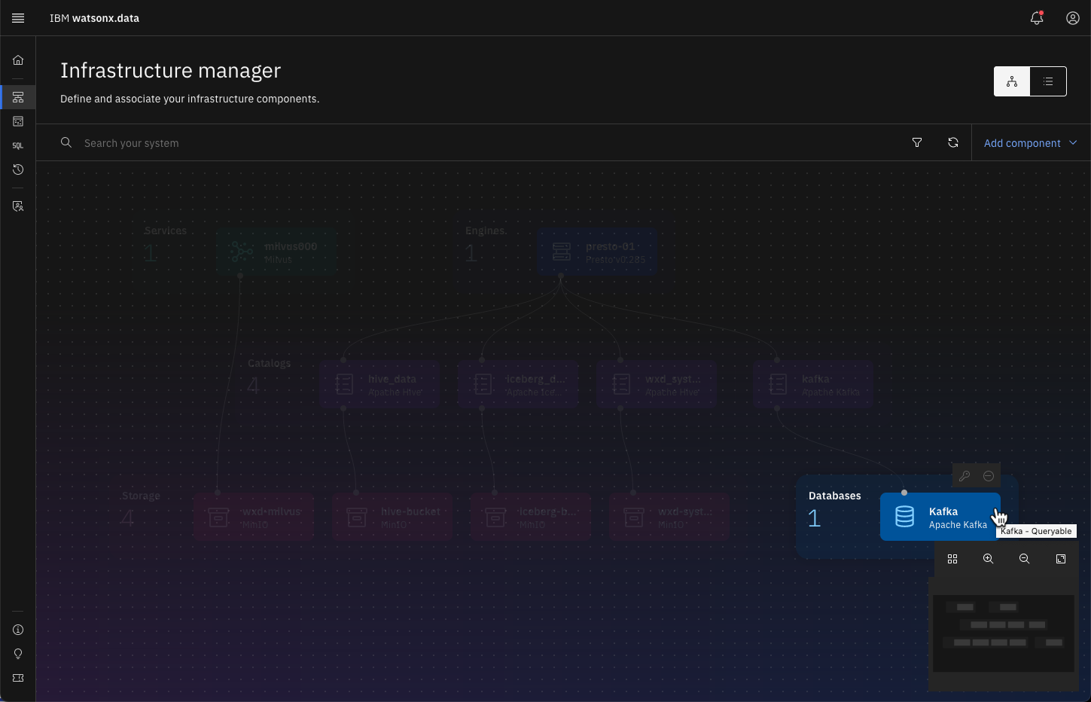Screen dimensions: 1091x702
Task: Select the presto-01 engine node
Action: (598, 252)
